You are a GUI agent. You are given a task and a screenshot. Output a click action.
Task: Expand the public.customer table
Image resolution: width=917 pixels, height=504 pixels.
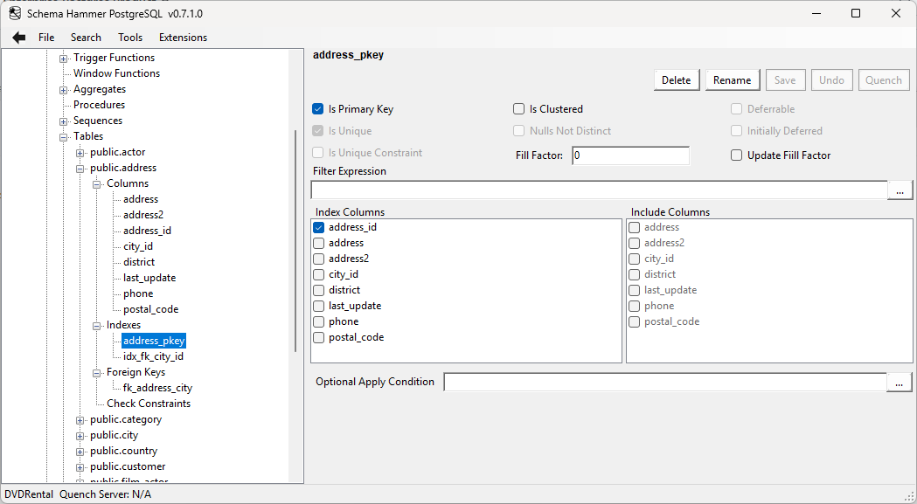[x=79, y=466]
